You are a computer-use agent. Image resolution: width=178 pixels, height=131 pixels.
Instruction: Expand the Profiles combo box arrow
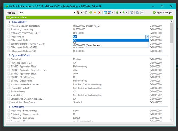[74, 13]
